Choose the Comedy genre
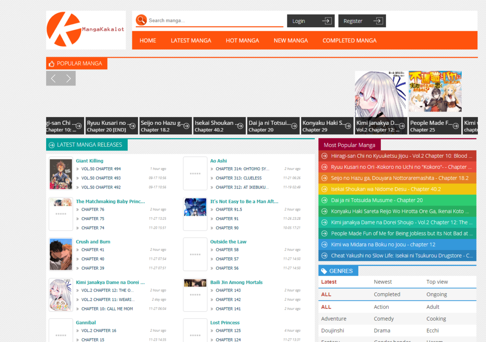 pos(384,319)
